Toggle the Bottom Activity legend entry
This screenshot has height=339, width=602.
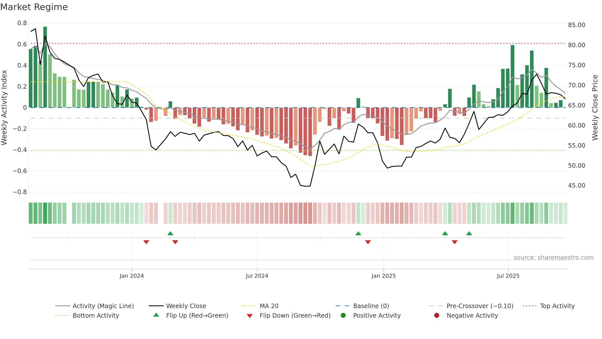87,315
